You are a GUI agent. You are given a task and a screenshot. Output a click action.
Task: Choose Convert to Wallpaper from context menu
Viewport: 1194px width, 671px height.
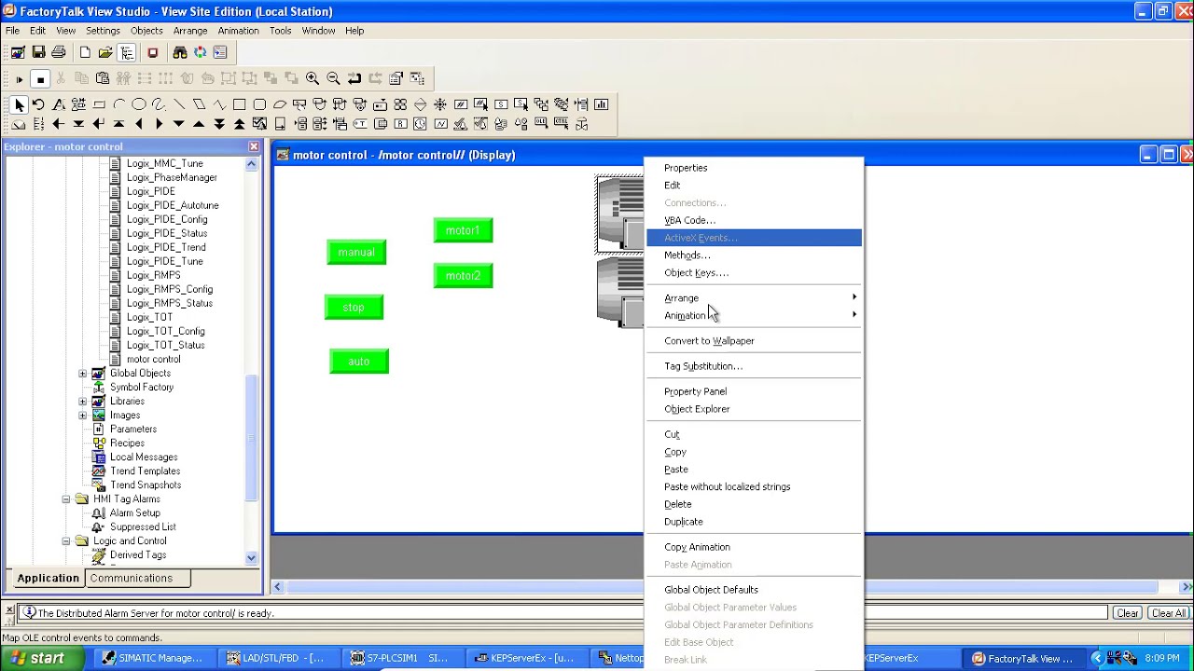tap(754, 341)
